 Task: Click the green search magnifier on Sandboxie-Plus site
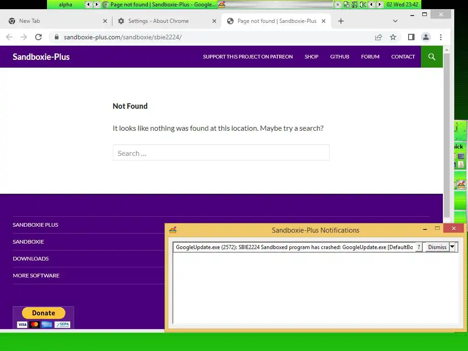pyautogui.click(x=431, y=57)
